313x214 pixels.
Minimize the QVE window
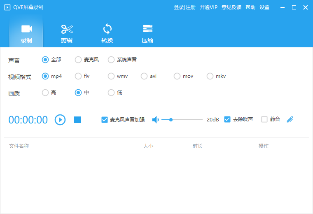click(x=283, y=7)
